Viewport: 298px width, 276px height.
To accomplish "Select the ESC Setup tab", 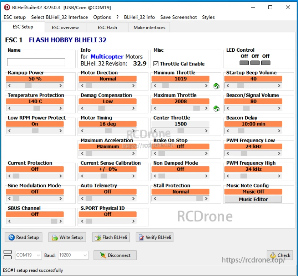I will [x=23, y=27].
